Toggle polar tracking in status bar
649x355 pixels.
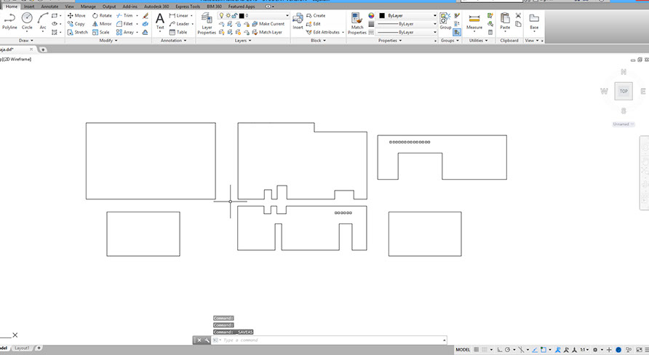[x=507, y=350]
